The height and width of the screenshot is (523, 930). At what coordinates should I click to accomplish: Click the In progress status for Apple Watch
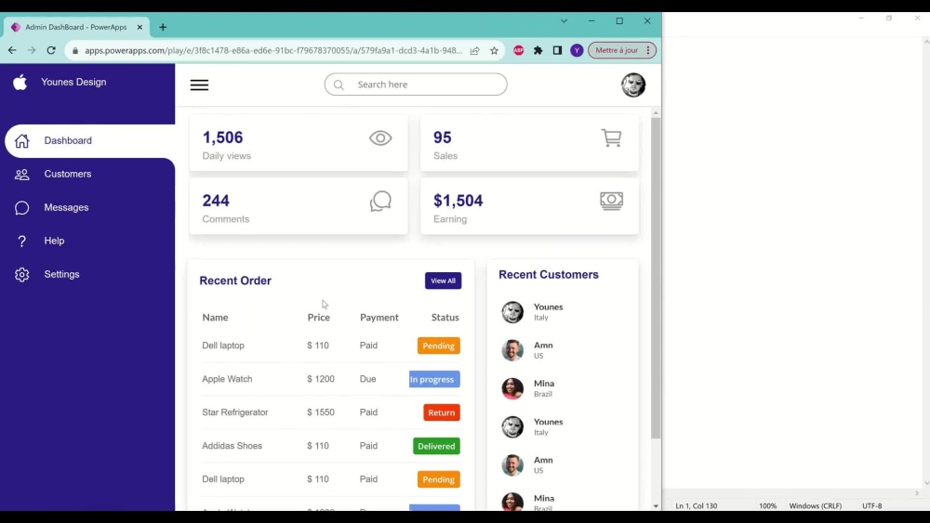434,380
